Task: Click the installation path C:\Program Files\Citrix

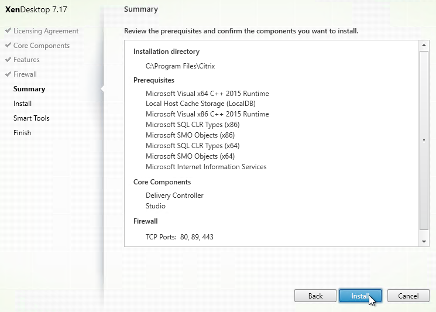Action: click(x=180, y=66)
